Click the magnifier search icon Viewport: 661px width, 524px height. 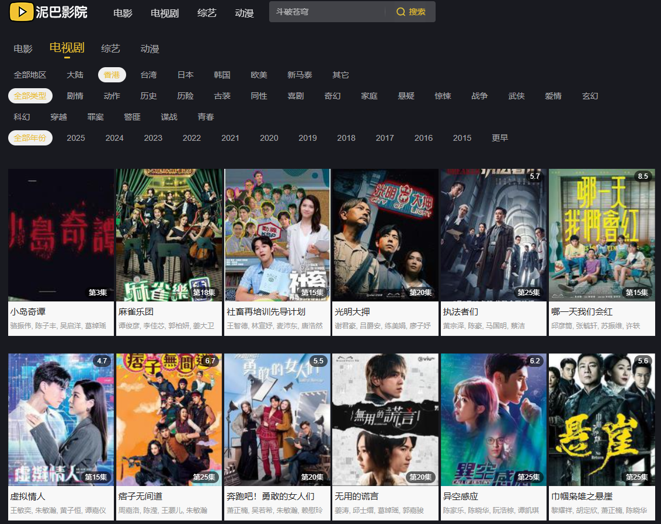click(401, 11)
